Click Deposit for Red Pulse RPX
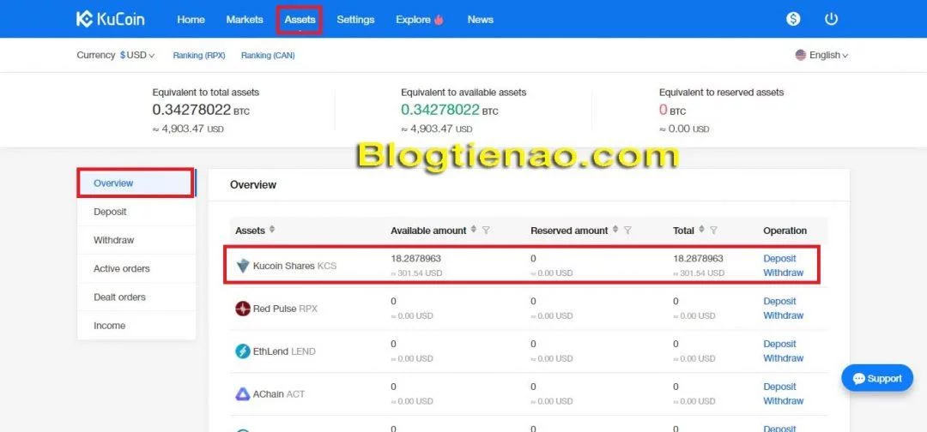This screenshot has height=432, width=927. [779, 301]
